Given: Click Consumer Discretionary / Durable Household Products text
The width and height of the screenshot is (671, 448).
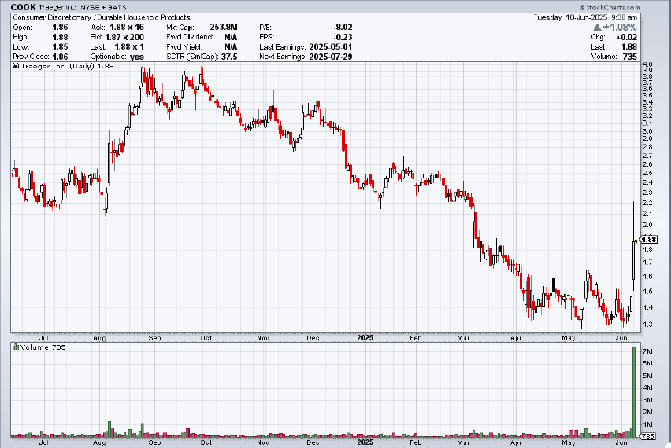Looking at the screenshot, I should tap(102, 17).
